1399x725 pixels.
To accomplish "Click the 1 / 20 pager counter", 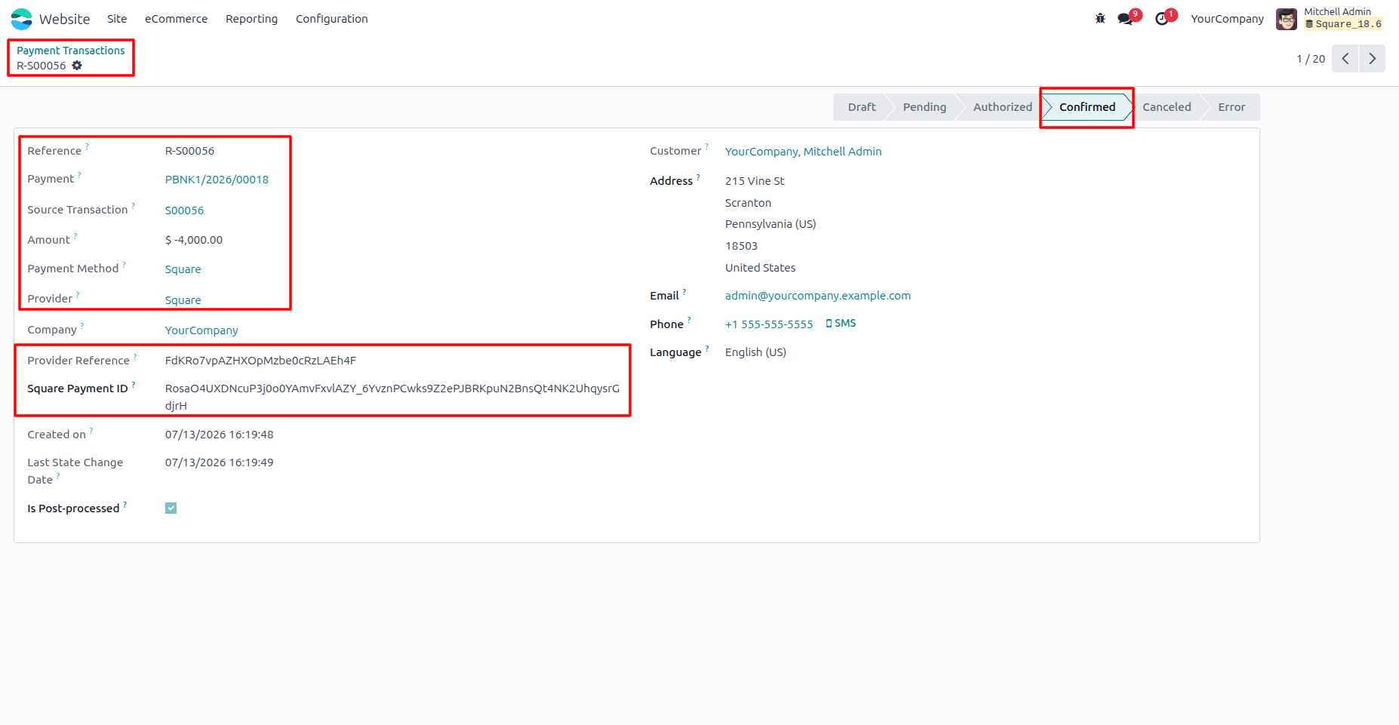I will [x=1311, y=59].
